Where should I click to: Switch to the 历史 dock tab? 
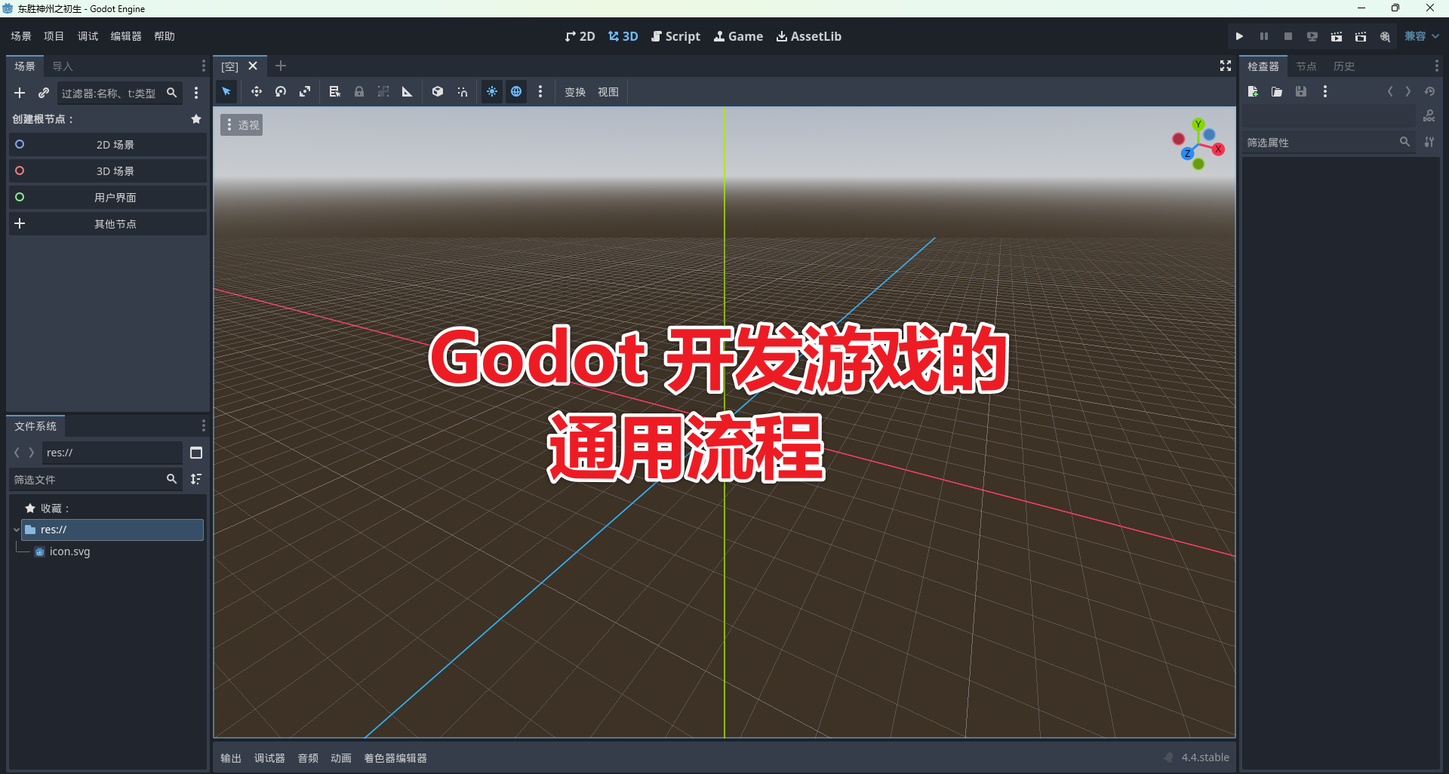pyautogui.click(x=1344, y=66)
